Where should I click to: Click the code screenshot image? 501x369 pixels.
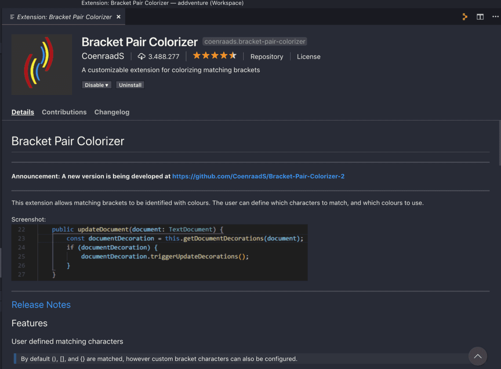tap(159, 252)
